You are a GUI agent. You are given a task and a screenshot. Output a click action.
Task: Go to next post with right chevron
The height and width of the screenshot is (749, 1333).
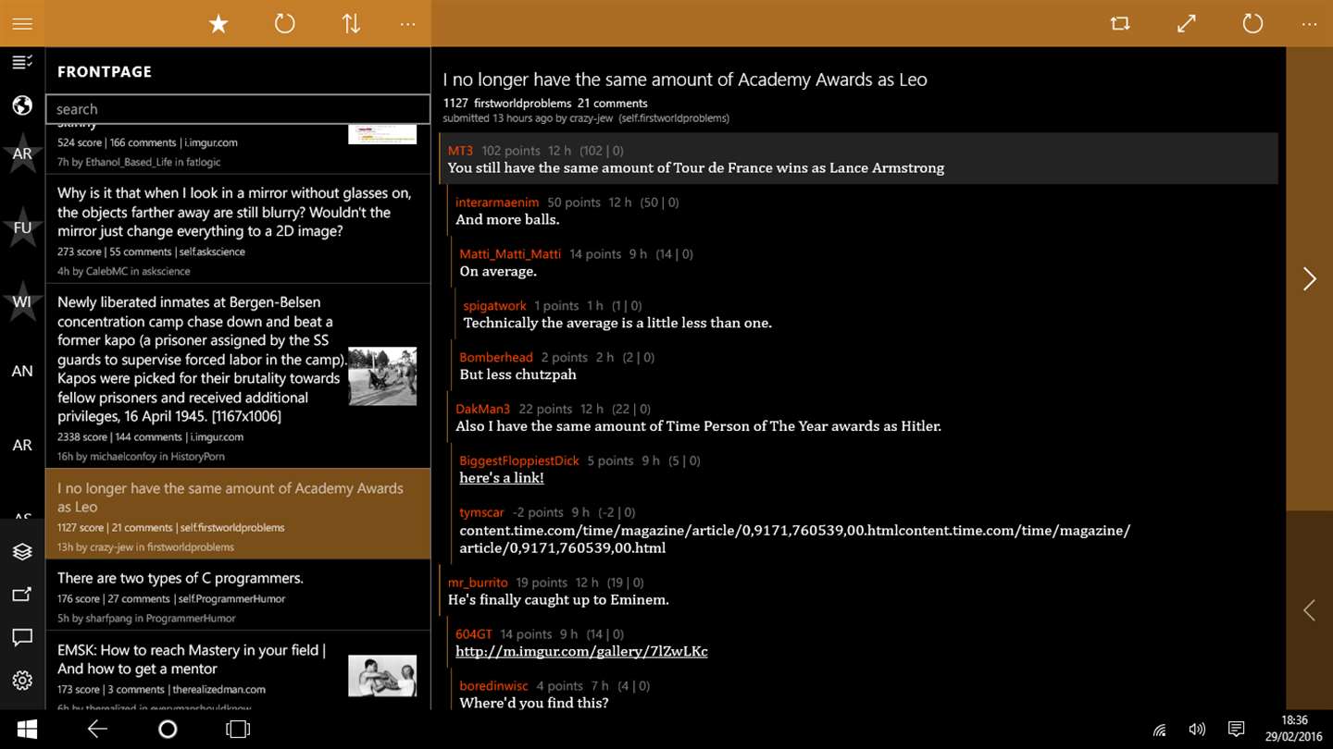tap(1309, 279)
